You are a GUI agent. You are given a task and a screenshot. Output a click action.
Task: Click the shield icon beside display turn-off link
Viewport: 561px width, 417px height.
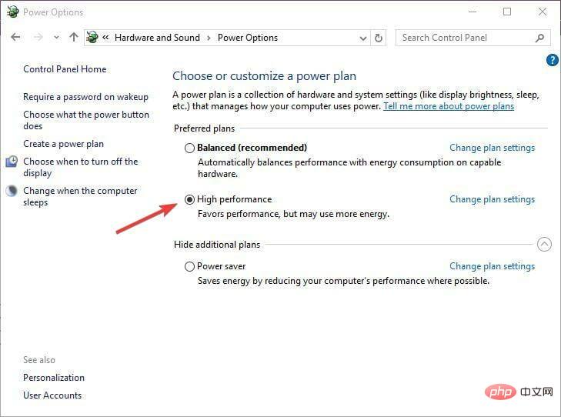point(12,162)
